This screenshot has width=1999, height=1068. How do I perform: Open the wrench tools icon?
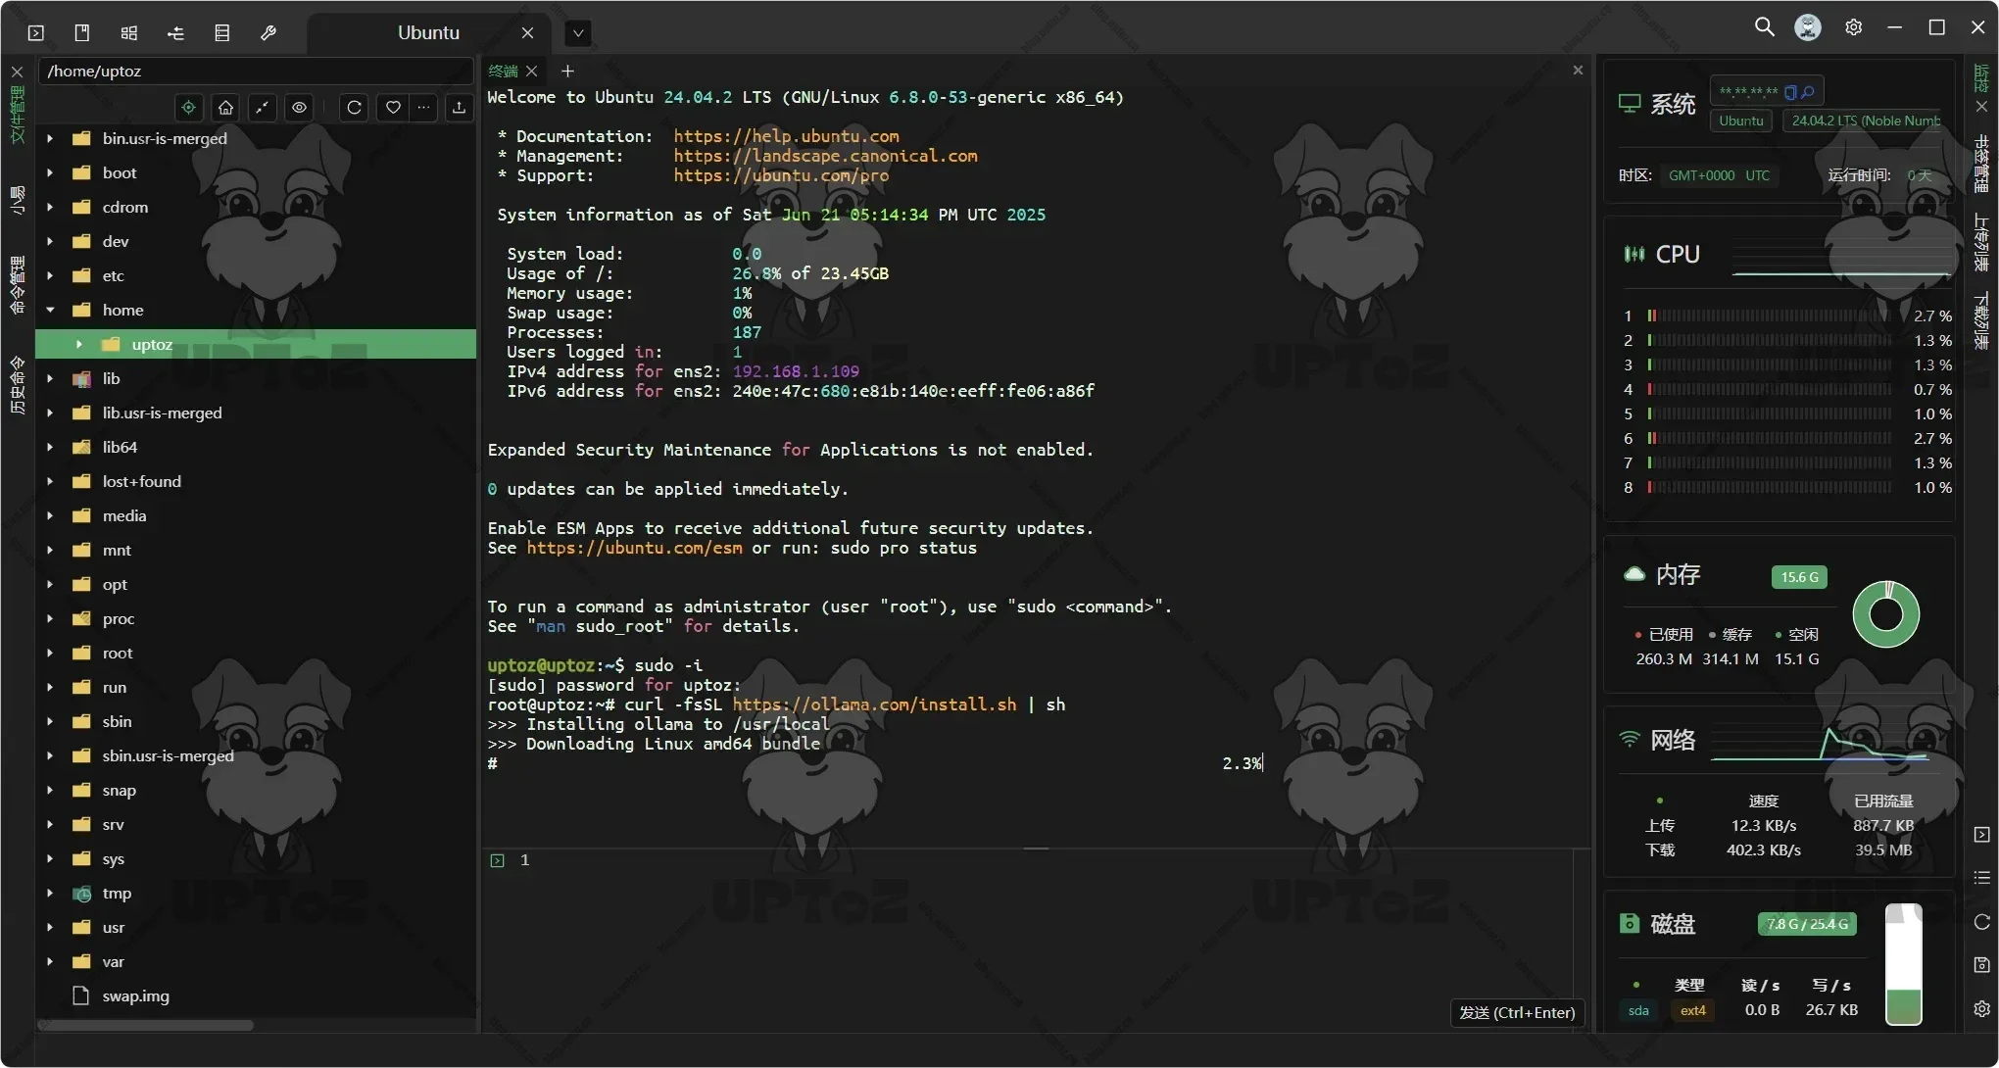(x=268, y=32)
